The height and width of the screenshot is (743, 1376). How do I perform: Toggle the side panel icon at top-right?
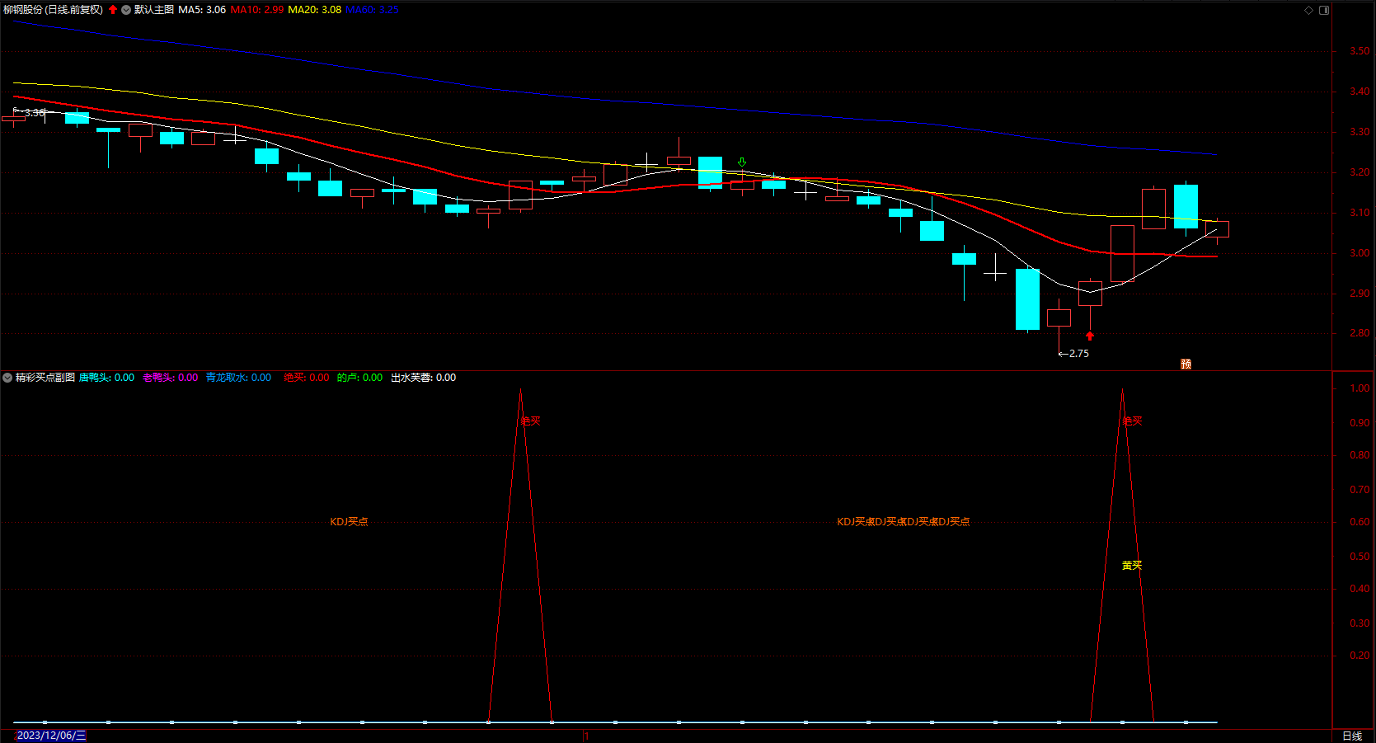(x=1324, y=10)
